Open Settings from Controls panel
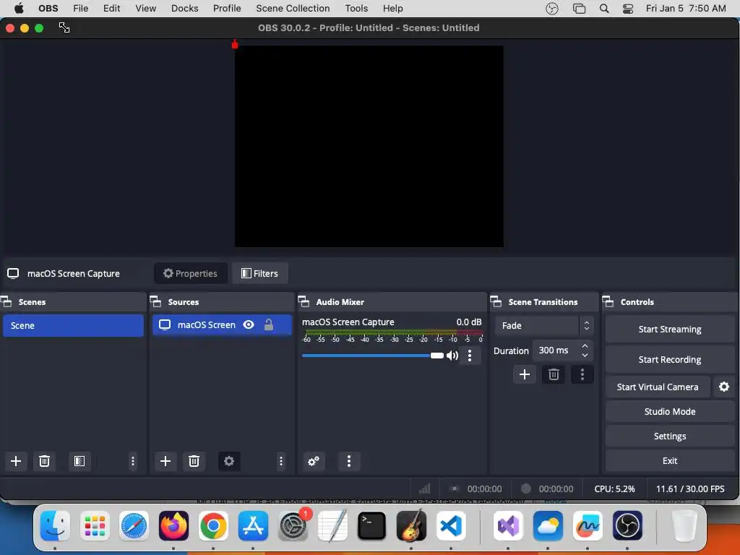The height and width of the screenshot is (555, 740). coord(670,436)
